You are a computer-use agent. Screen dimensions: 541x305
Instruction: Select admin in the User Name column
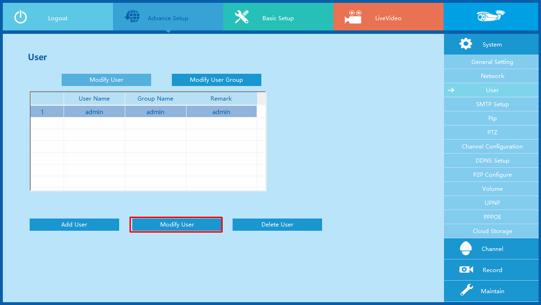[x=94, y=111]
